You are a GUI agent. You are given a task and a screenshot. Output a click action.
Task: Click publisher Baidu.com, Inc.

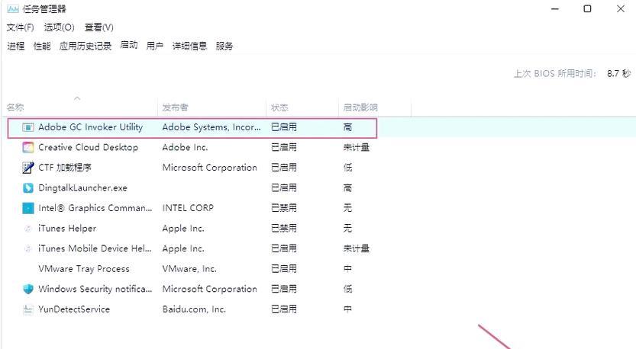[x=194, y=309]
